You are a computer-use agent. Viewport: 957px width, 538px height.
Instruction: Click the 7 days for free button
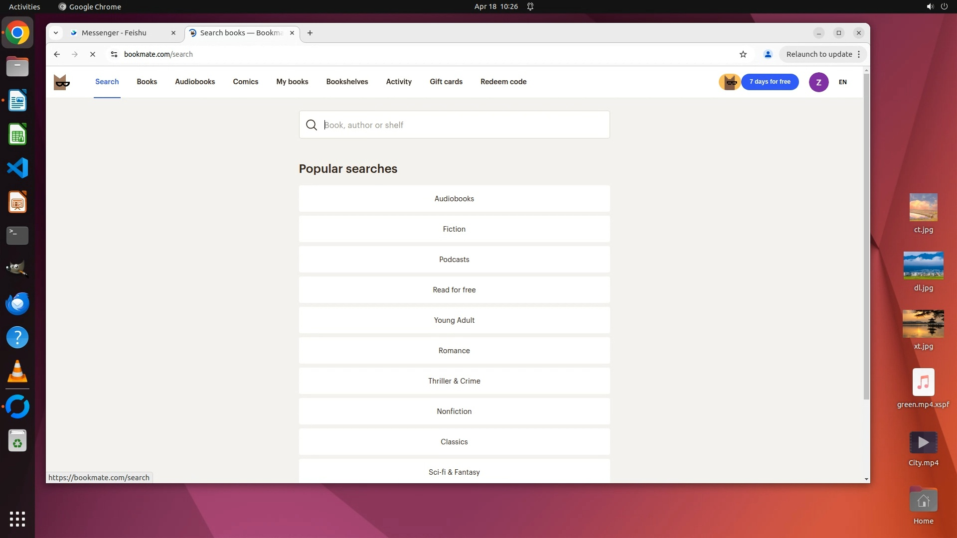pos(770,82)
